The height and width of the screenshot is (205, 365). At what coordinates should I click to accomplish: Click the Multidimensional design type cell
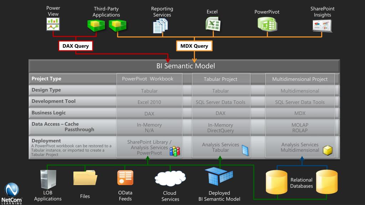click(x=300, y=91)
